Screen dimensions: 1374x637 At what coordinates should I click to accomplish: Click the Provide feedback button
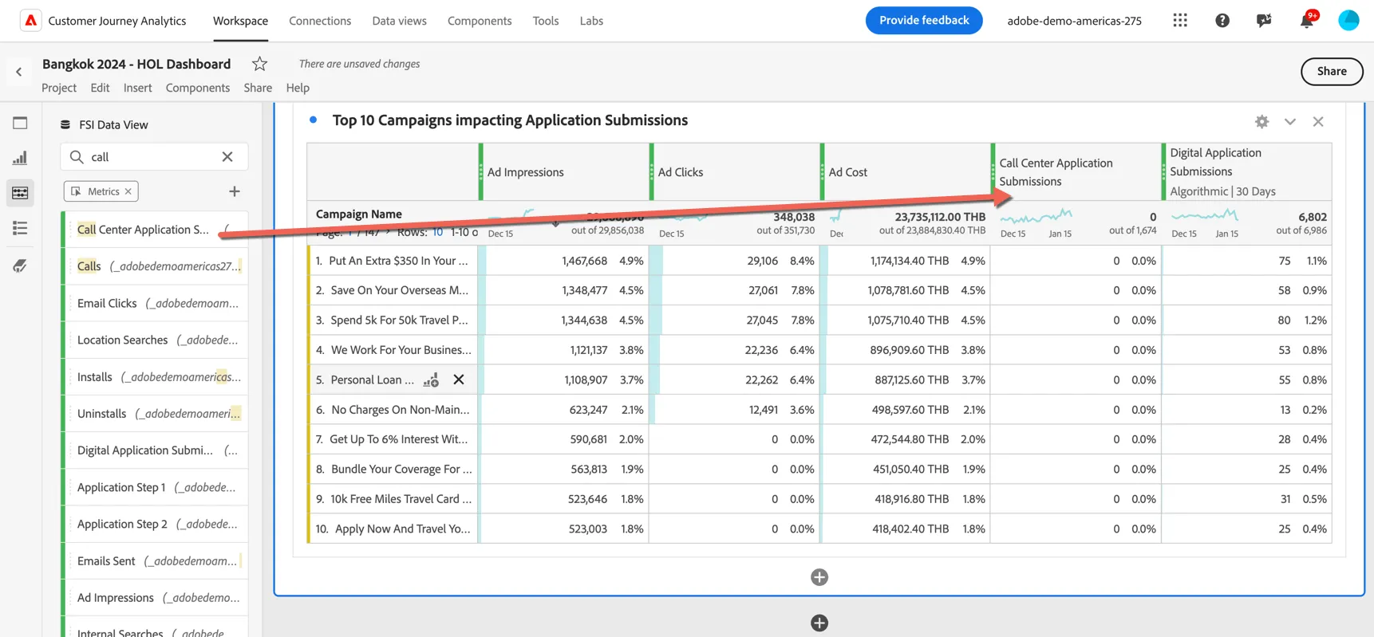pos(924,20)
